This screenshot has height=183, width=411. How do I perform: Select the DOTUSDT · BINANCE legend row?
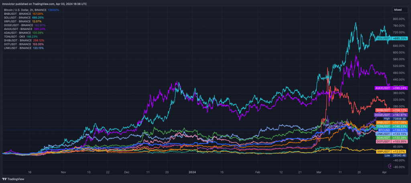(x=24, y=44)
